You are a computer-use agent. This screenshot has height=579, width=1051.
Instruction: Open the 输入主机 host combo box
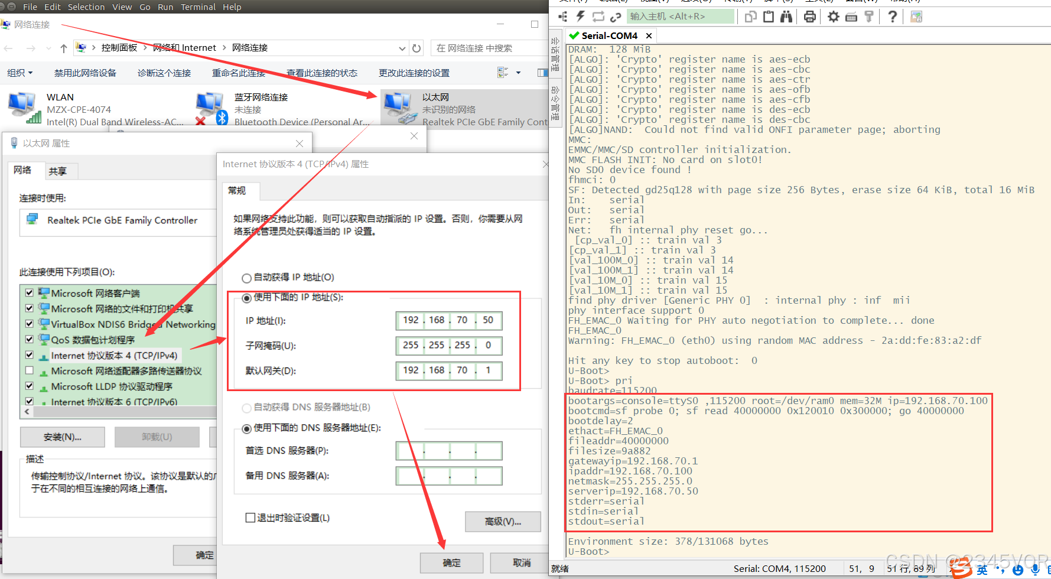(681, 17)
